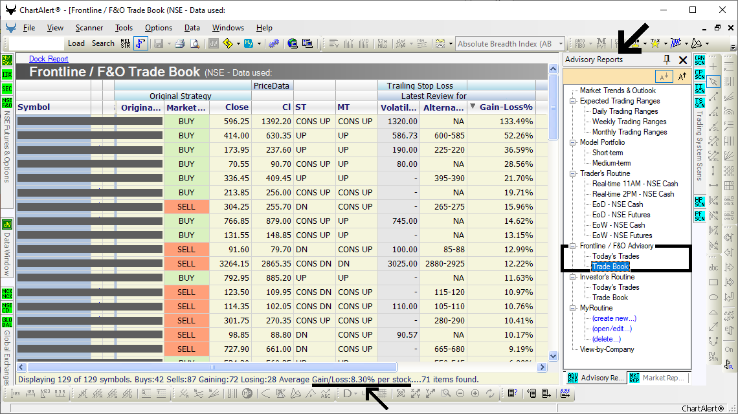Open the Tools menu
The width and height of the screenshot is (738, 414).
(124, 28)
